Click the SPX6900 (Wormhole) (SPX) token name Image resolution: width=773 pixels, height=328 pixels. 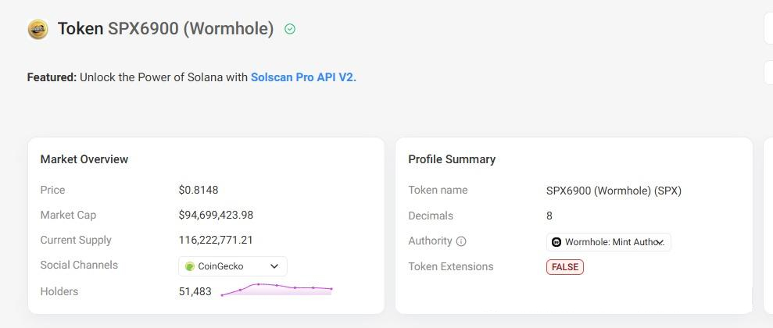tap(614, 191)
